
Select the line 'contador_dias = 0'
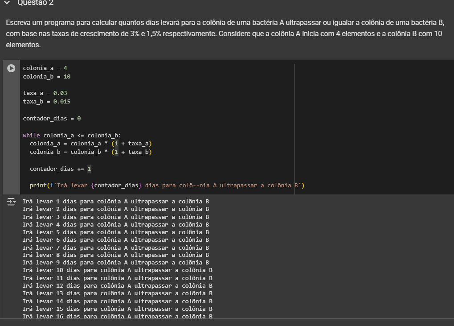[x=52, y=118]
